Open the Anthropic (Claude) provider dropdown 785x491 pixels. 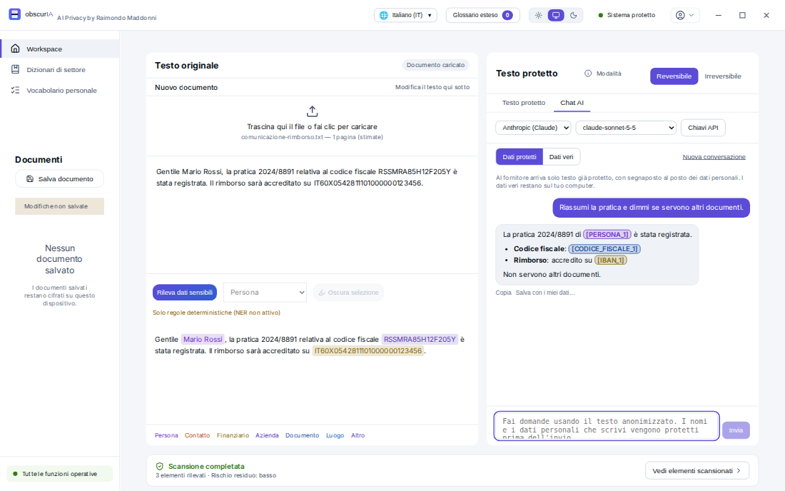coord(533,128)
